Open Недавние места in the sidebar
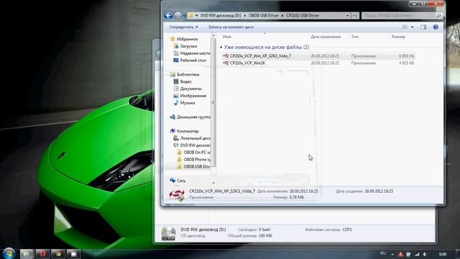The image size is (460, 259). [195, 53]
